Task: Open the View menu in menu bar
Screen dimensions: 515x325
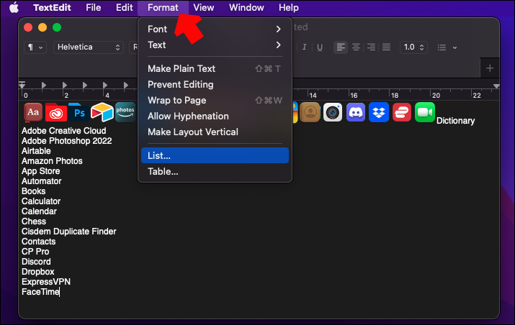Action: coord(204,8)
